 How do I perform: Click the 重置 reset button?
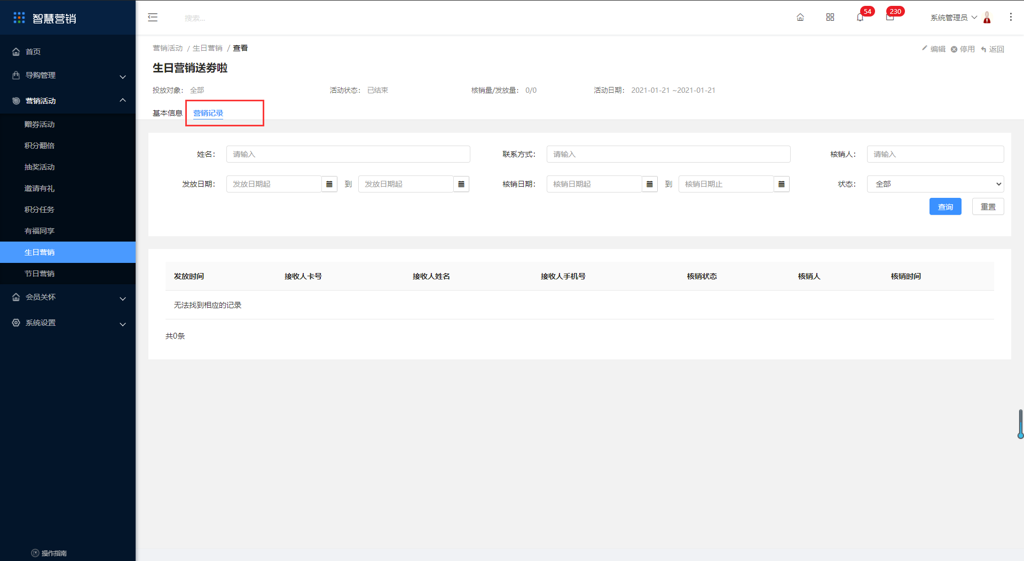point(988,206)
